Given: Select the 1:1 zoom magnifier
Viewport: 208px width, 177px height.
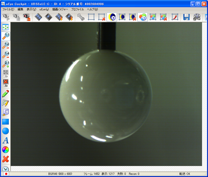Looking at the screenshot, I should click(x=6, y=36).
